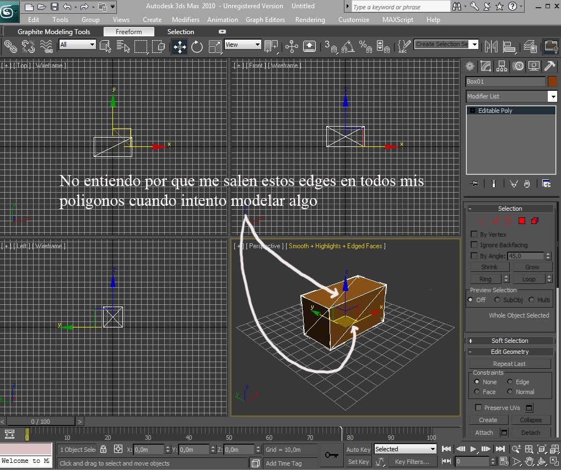Collapse the Selection rollout
561x470 pixels.
point(510,209)
